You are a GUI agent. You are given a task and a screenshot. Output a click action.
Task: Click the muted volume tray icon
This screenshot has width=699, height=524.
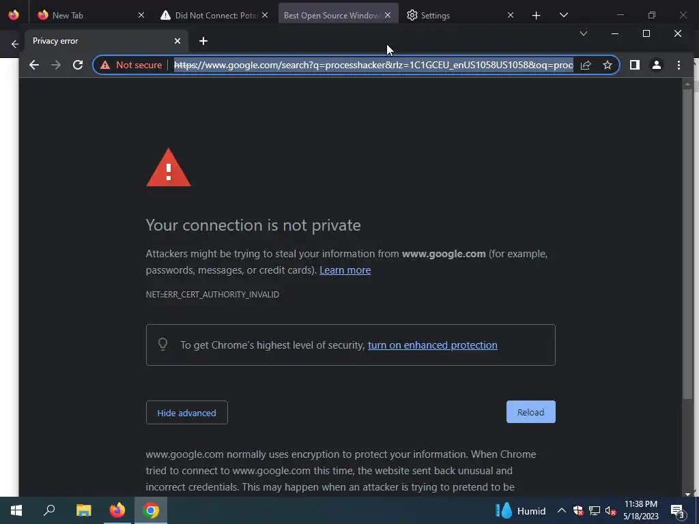(610, 510)
